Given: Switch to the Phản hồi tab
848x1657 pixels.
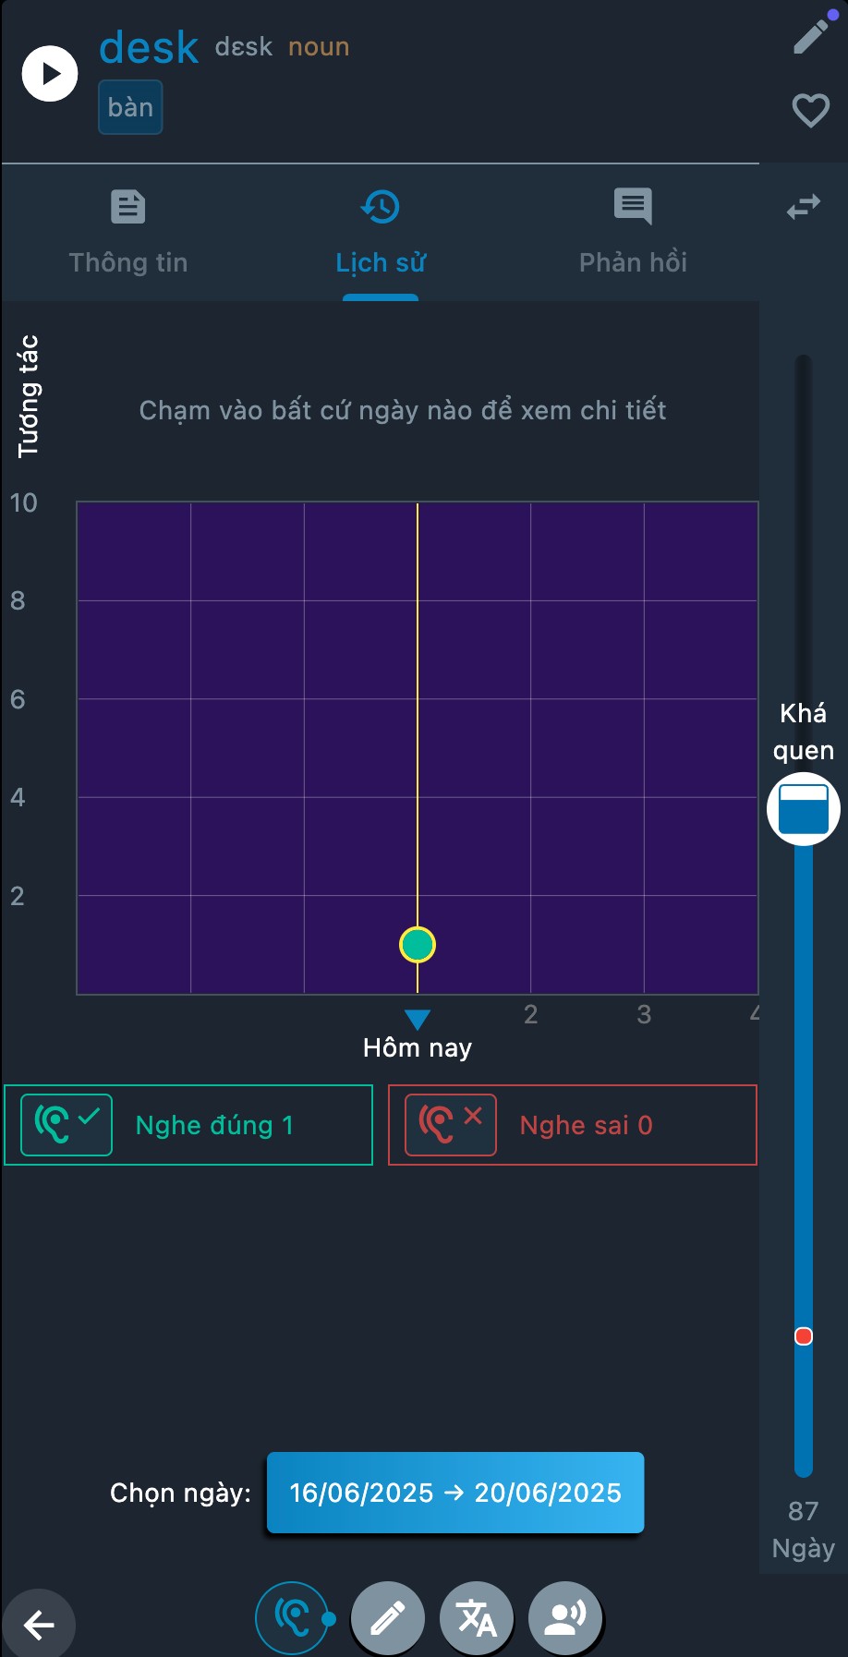Looking at the screenshot, I should pyautogui.click(x=633, y=231).
